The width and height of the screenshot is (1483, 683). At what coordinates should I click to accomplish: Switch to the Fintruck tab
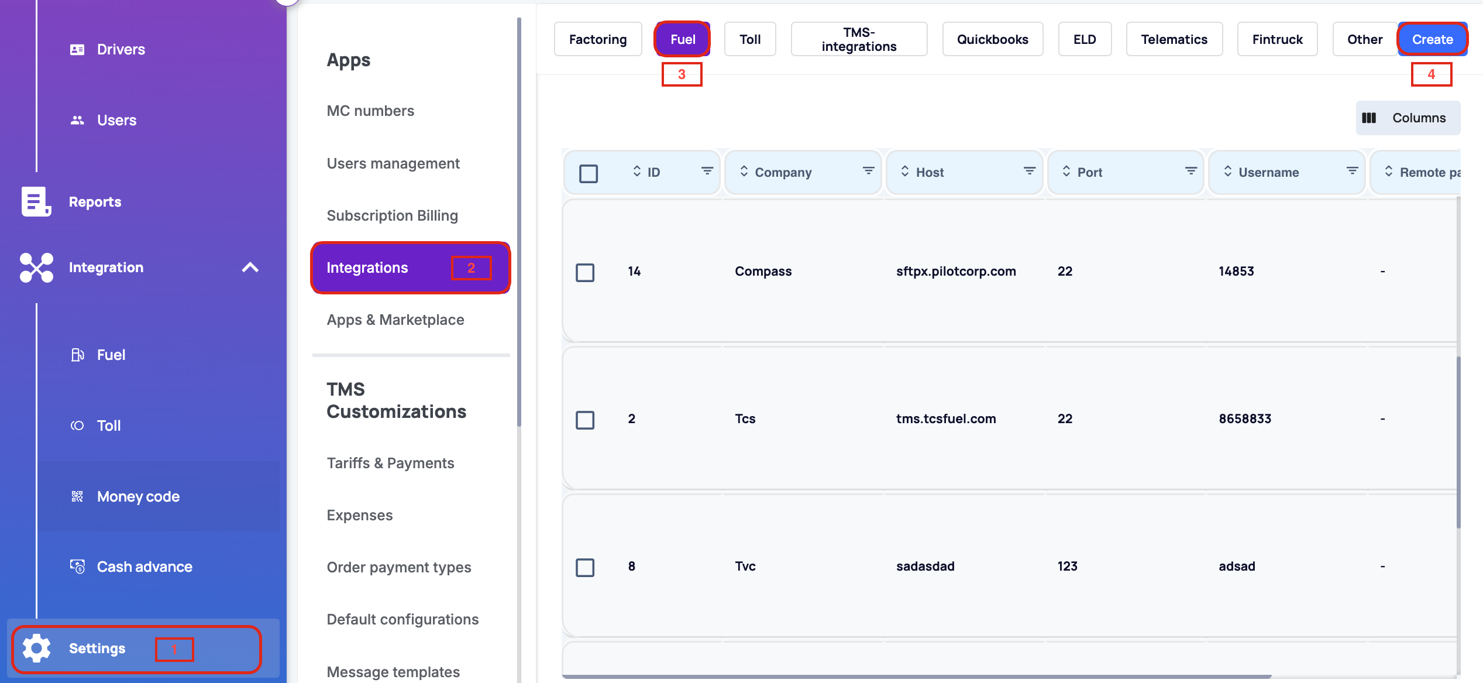pos(1277,39)
